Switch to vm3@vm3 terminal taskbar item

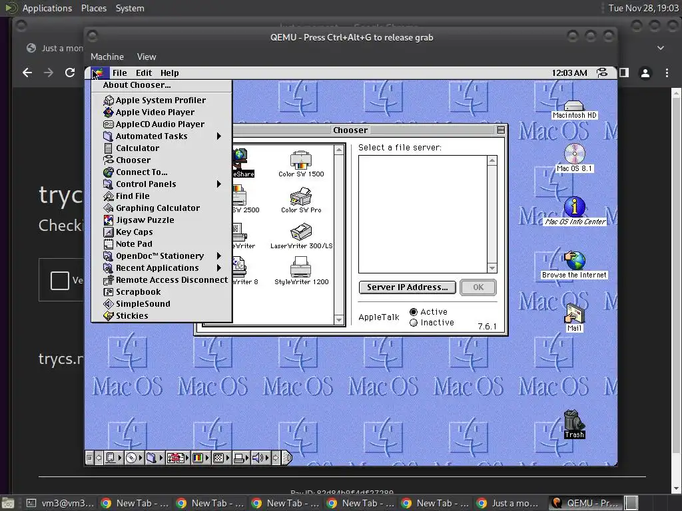[59, 503]
